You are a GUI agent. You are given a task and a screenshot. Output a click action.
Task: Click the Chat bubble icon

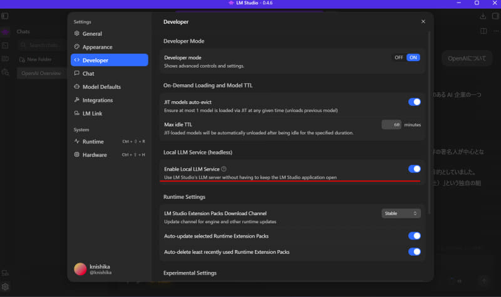pyautogui.click(x=76, y=73)
